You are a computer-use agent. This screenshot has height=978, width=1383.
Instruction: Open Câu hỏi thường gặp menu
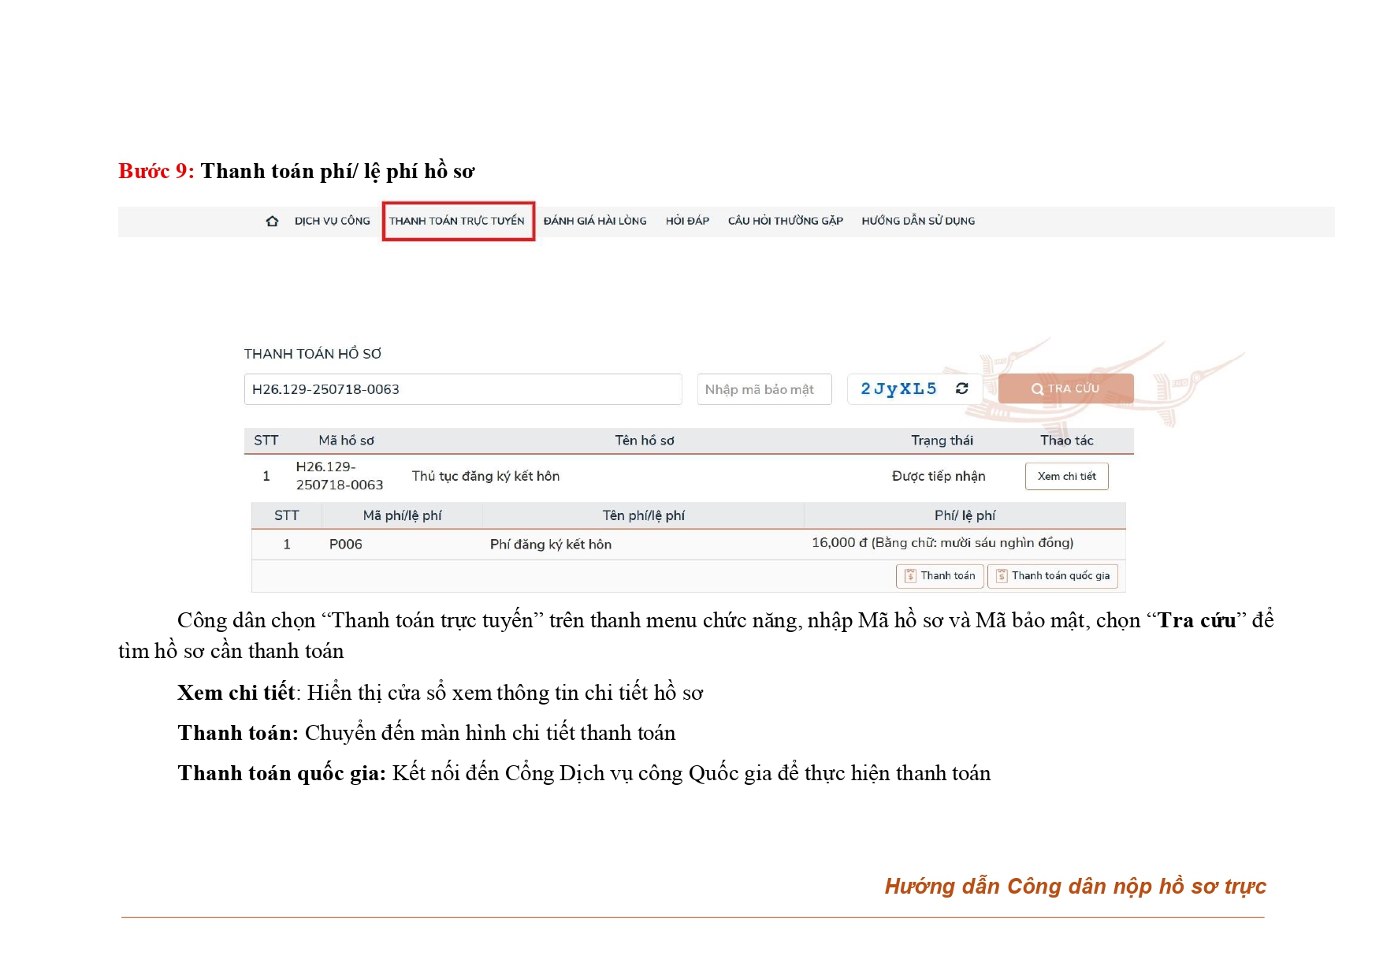tap(785, 221)
